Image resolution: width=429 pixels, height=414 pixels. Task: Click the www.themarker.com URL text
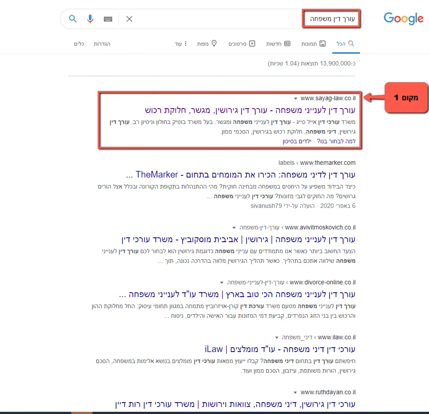[327, 163]
